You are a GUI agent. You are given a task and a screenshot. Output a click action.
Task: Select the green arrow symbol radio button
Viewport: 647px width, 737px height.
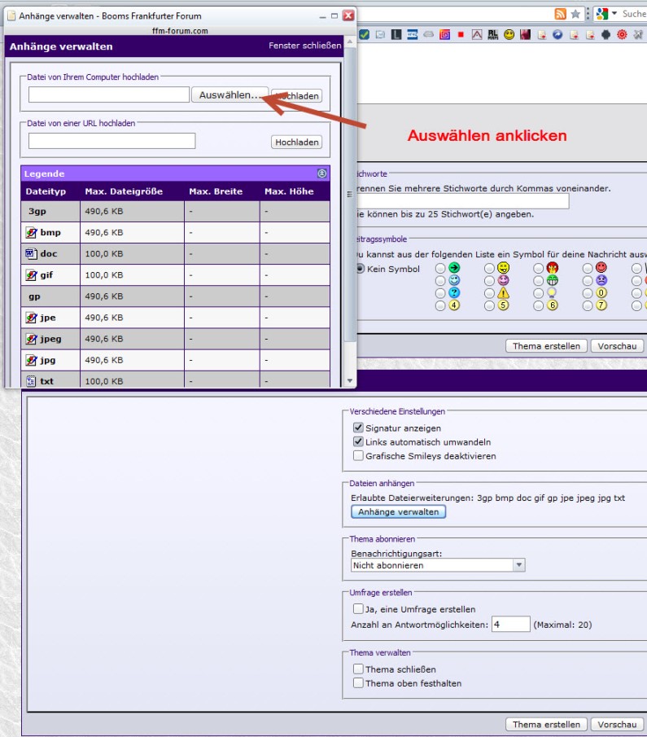click(440, 267)
